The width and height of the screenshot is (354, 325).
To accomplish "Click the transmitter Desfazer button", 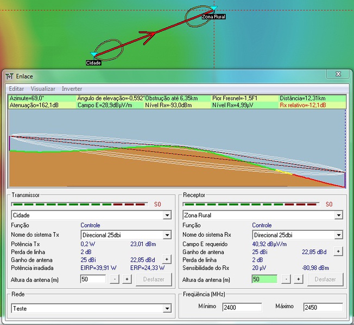I will coord(154,279).
